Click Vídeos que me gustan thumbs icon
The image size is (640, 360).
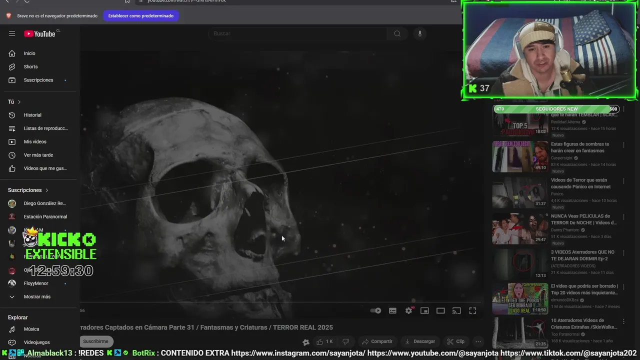(x=12, y=168)
